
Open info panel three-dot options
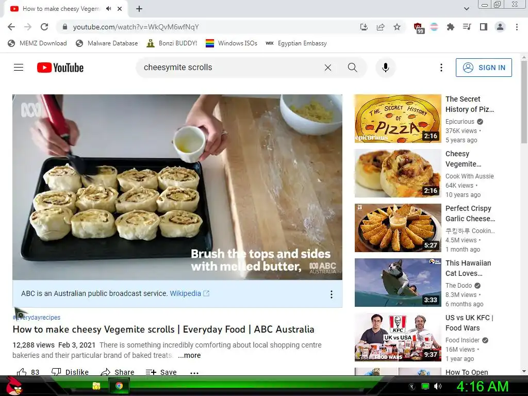(332, 294)
